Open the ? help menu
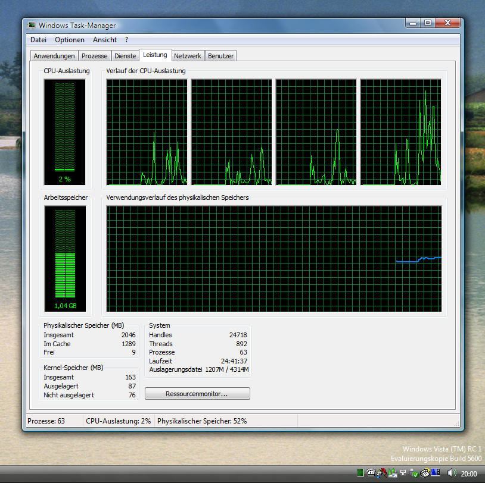This screenshot has width=485, height=483. point(126,40)
